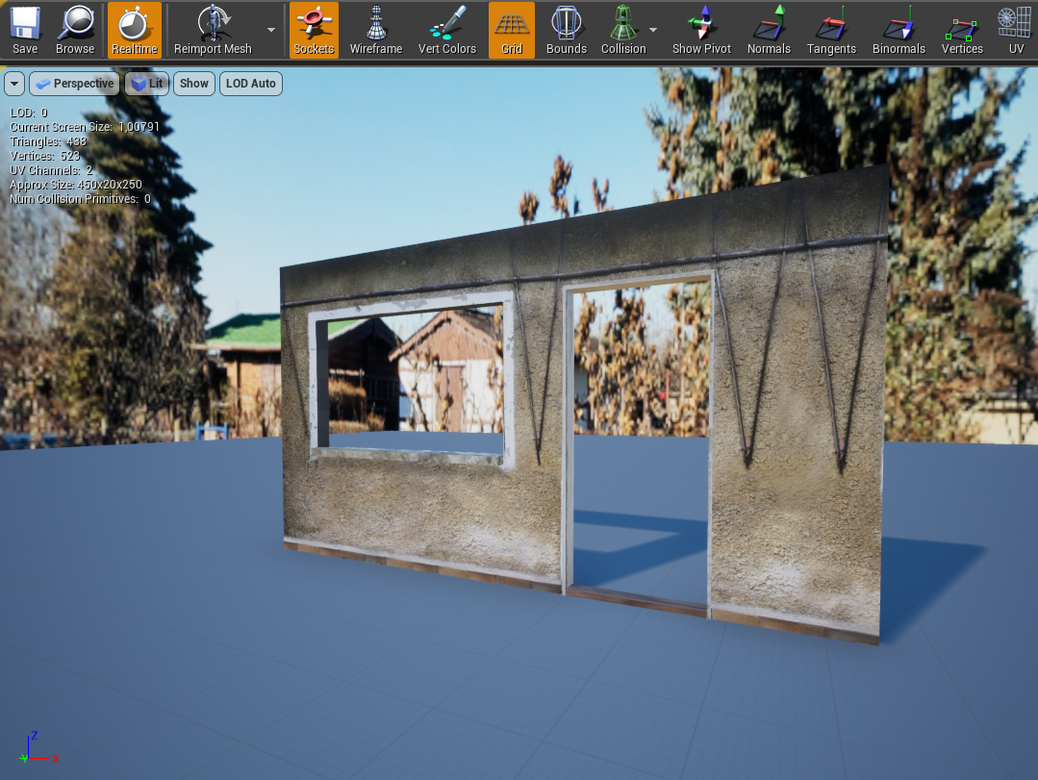1038x780 pixels.
Task: Display Normals on the mesh
Action: click(769, 30)
